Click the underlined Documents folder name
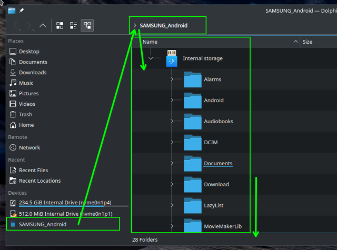Screen dimensions: 337x250 [x=218, y=164]
